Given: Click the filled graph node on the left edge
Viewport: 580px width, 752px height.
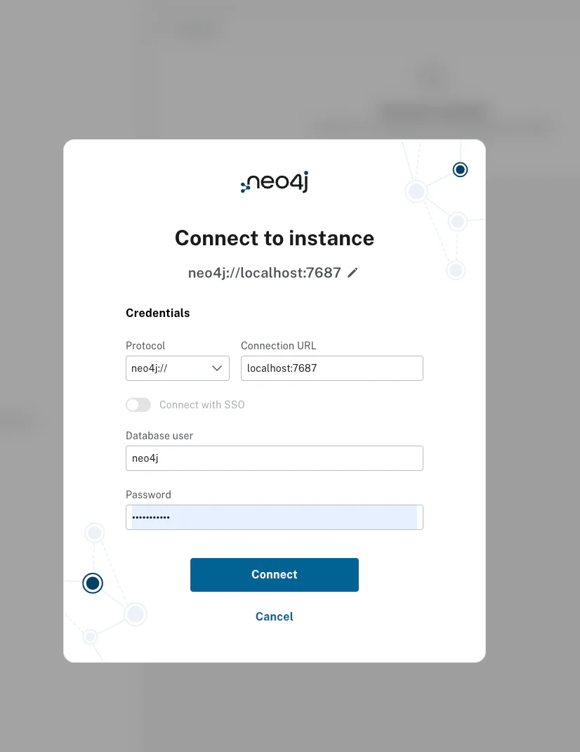Looking at the screenshot, I should click(92, 583).
